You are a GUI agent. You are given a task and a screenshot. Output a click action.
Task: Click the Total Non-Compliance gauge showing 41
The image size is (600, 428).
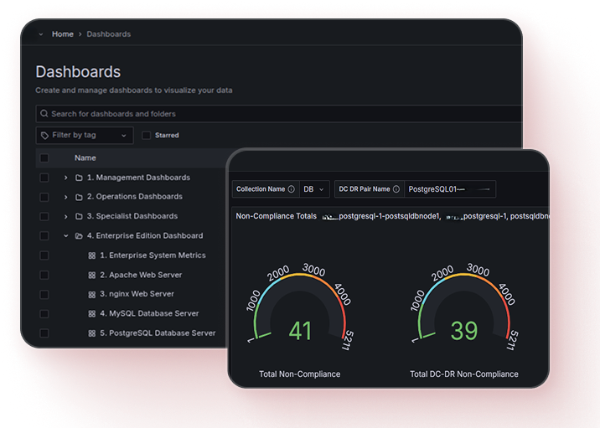click(300, 308)
